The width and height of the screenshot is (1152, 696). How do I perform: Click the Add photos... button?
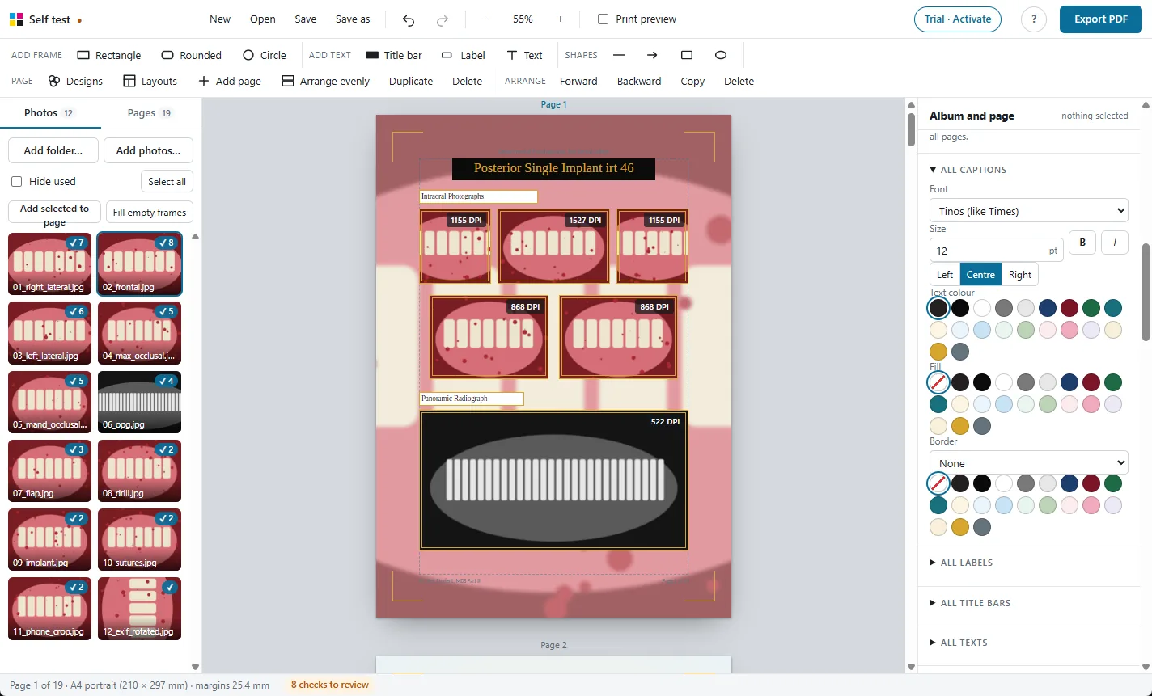tap(148, 150)
